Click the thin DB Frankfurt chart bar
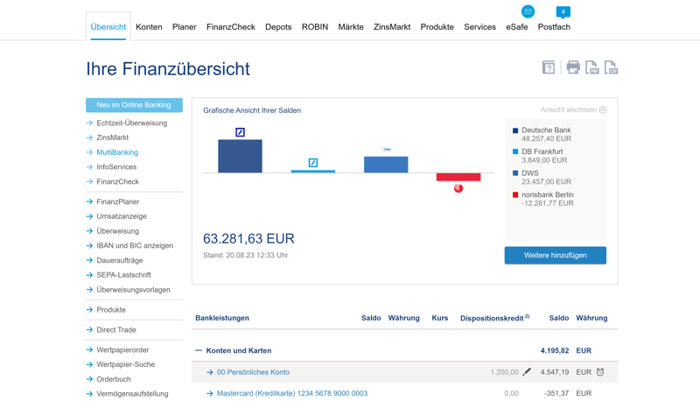Screen dimensions: 700x401 313,171
